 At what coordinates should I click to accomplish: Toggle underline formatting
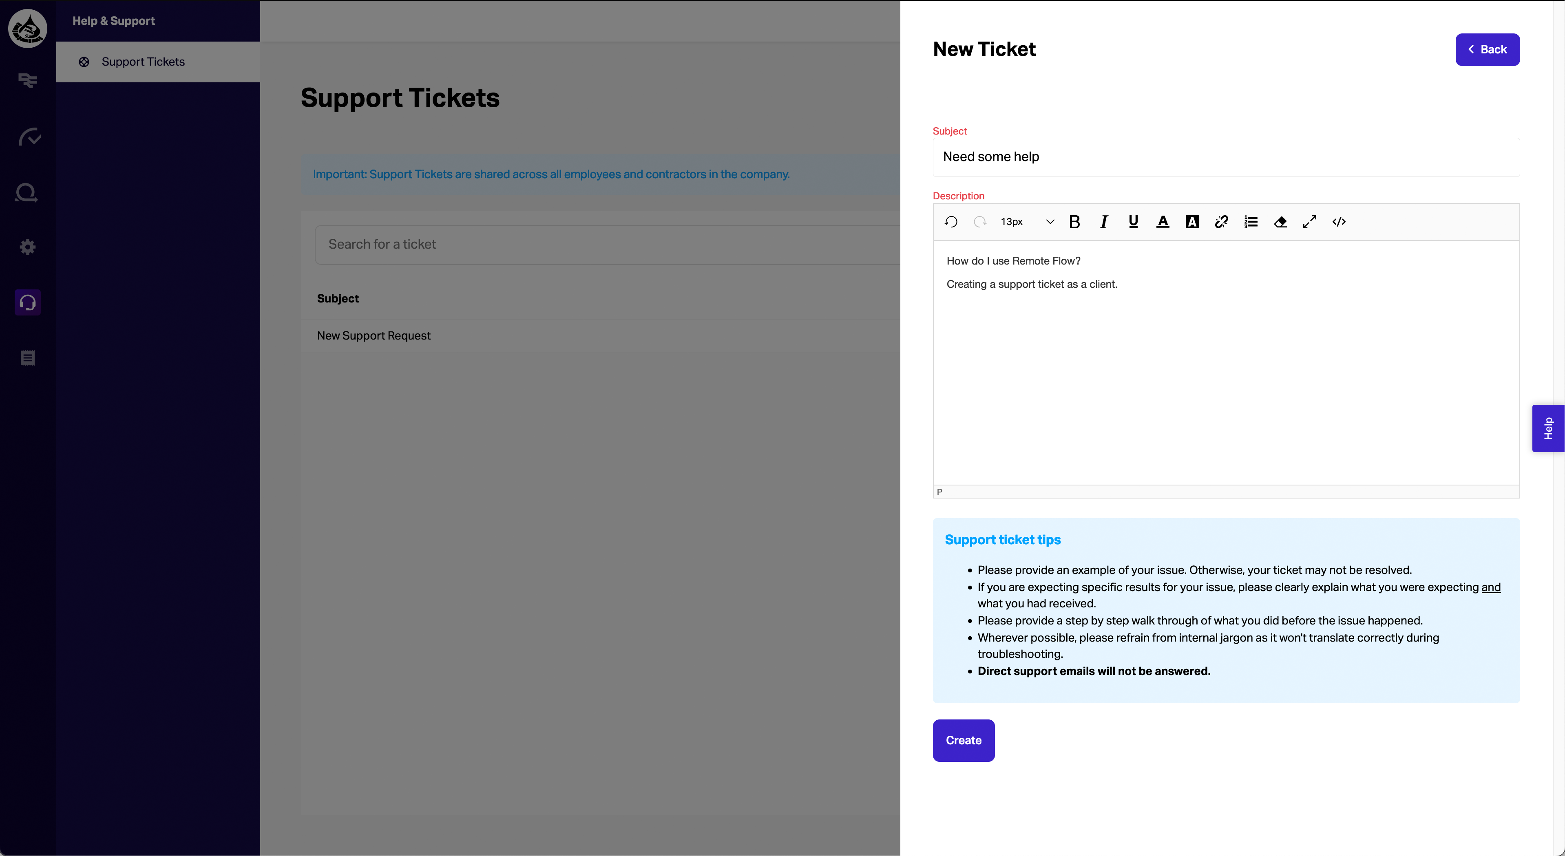click(x=1133, y=222)
